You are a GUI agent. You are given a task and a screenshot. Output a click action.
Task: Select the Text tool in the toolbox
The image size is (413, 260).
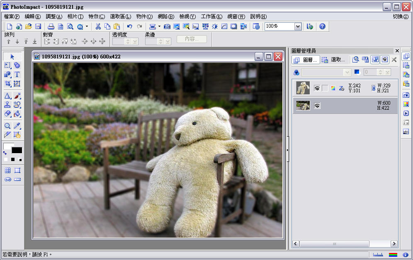point(17,75)
